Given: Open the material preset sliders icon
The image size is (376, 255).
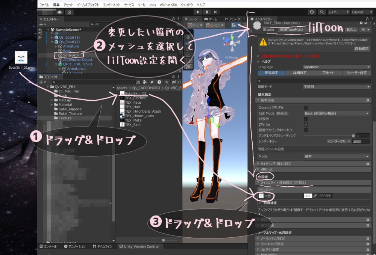Looking at the screenshot, I should (x=365, y=23).
